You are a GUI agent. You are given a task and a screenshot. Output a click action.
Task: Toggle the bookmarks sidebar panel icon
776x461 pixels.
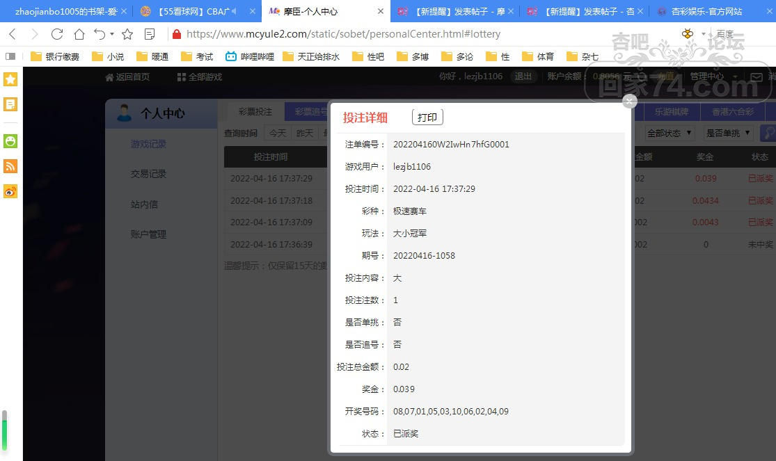coord(10,56)
